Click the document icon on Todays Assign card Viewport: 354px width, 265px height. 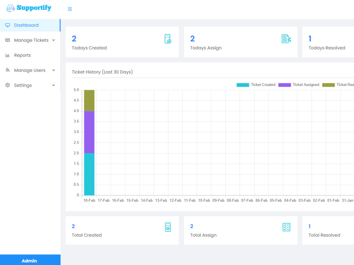tap(285, 38)
